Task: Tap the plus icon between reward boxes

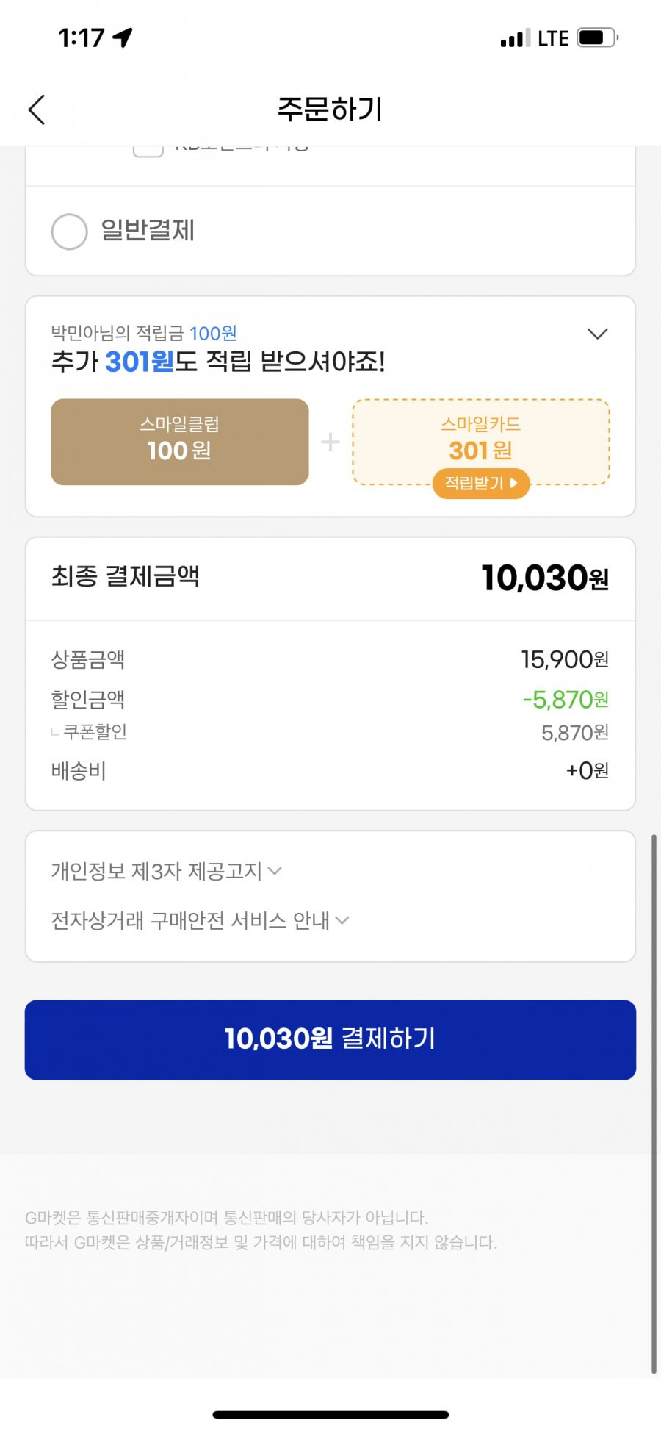Action: 330,442
